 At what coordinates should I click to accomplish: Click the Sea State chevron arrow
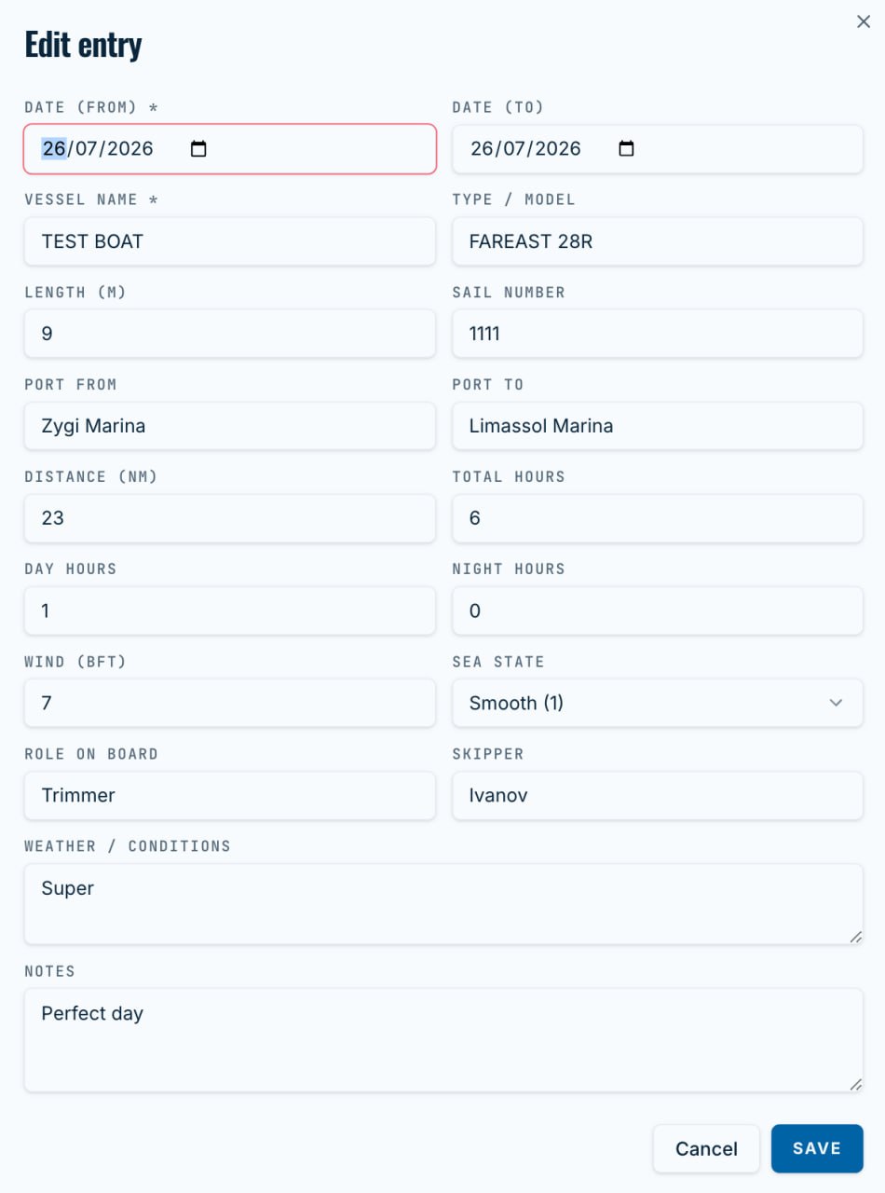(x=836, y=703)
